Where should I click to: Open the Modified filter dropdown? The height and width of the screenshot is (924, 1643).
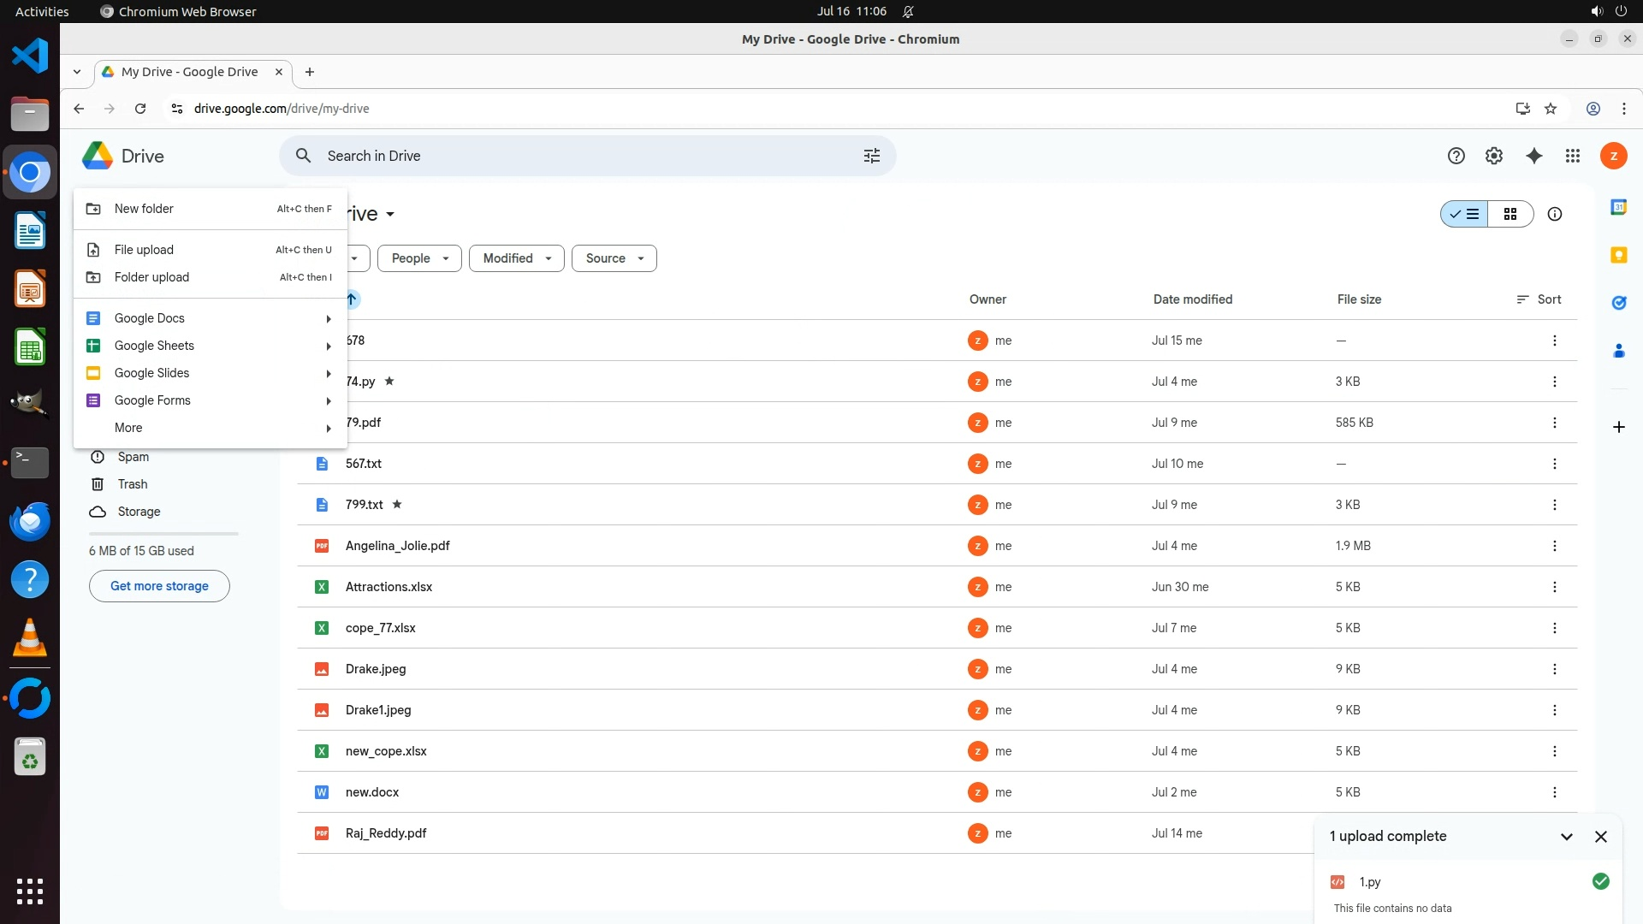click(517, 258)
